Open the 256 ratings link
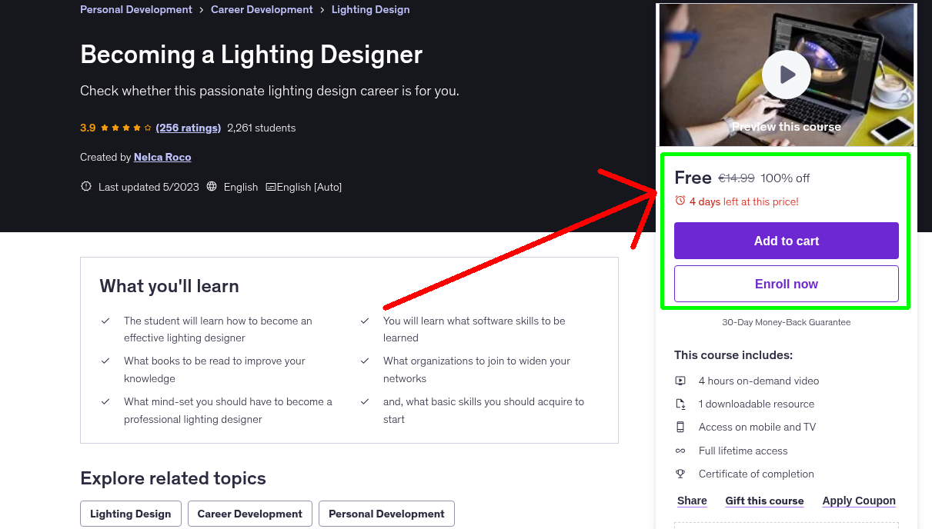This screenshot has height=529, width=932. point(188,128)
